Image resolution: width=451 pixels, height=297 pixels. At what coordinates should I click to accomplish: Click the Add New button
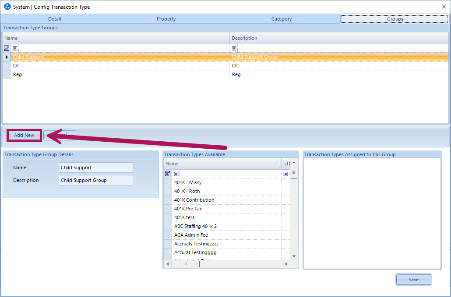24,135
